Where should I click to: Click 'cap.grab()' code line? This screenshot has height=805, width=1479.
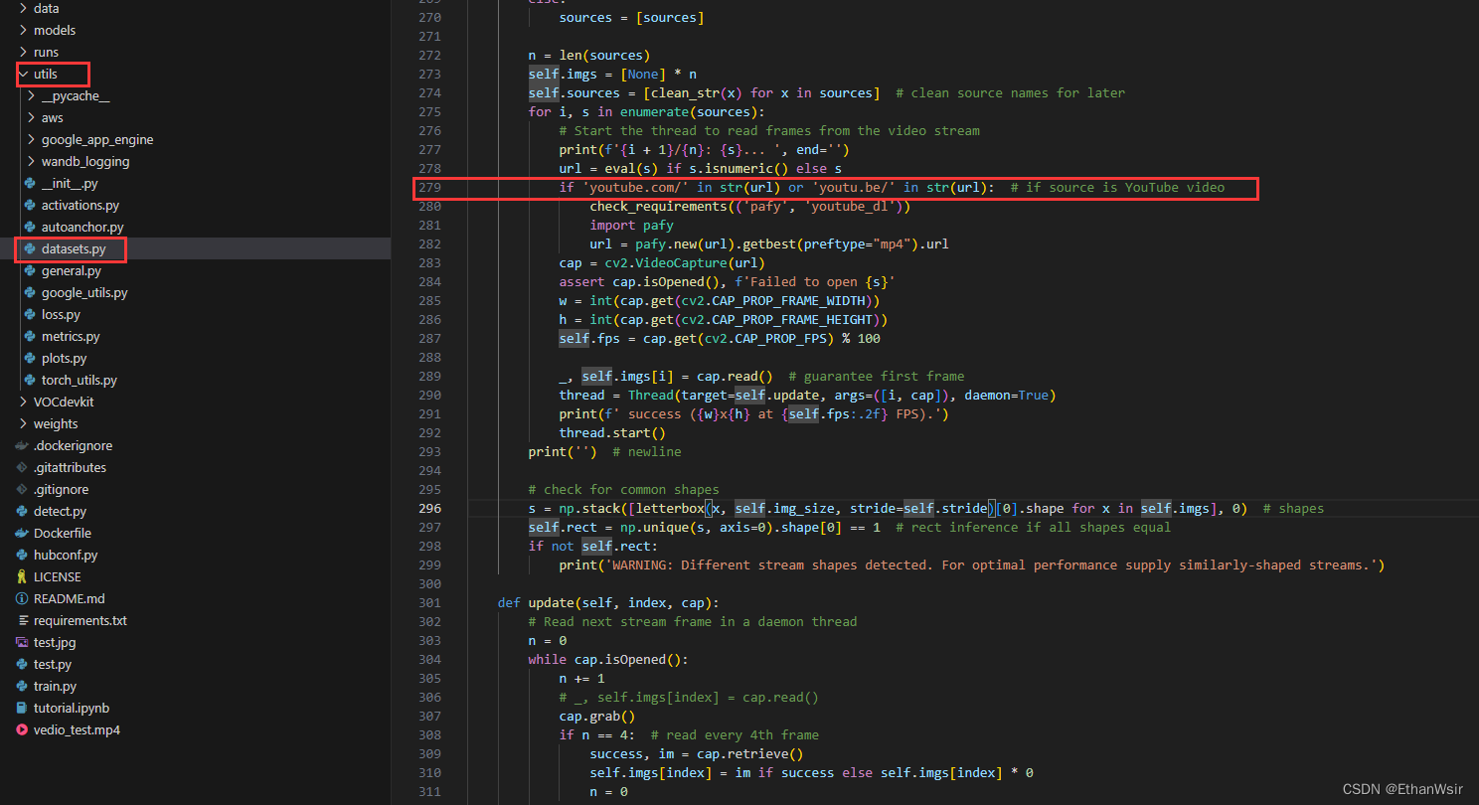tap(596, 716)
